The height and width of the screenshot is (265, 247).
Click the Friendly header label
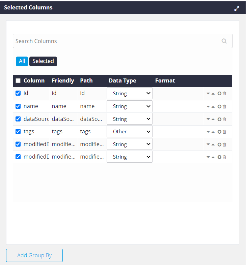click(x=63, y=80)
